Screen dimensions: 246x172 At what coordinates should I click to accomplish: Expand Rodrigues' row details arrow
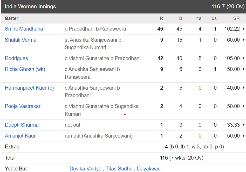tap(243, 58)
